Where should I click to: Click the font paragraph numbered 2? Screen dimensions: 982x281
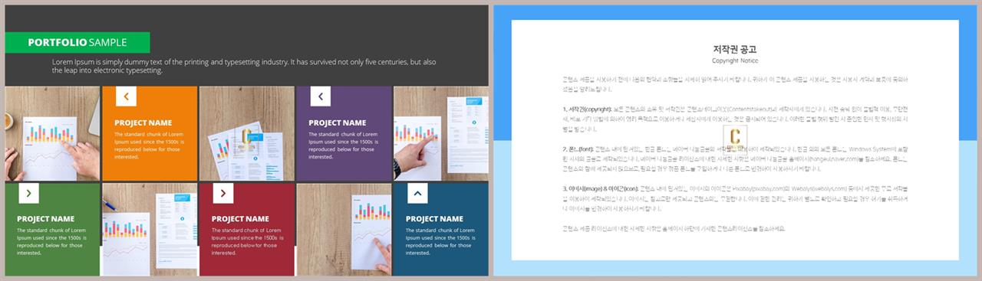click(x=735, y=158)
